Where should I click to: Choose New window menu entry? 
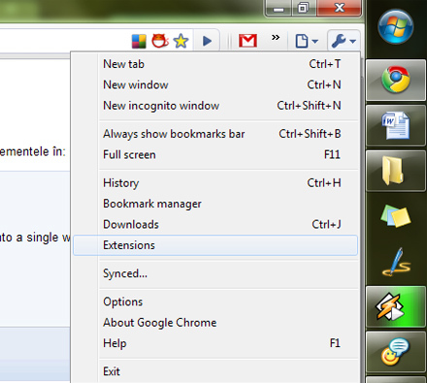[215, 84]
